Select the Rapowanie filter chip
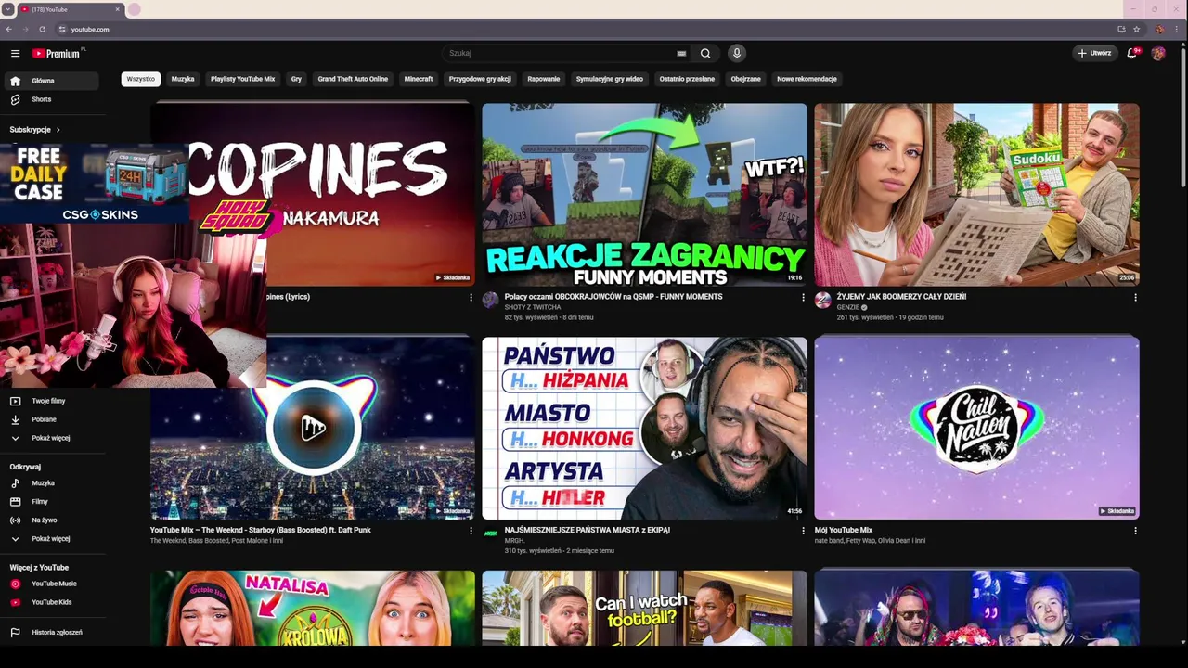Screen dimensions: 1188x668 544,79
